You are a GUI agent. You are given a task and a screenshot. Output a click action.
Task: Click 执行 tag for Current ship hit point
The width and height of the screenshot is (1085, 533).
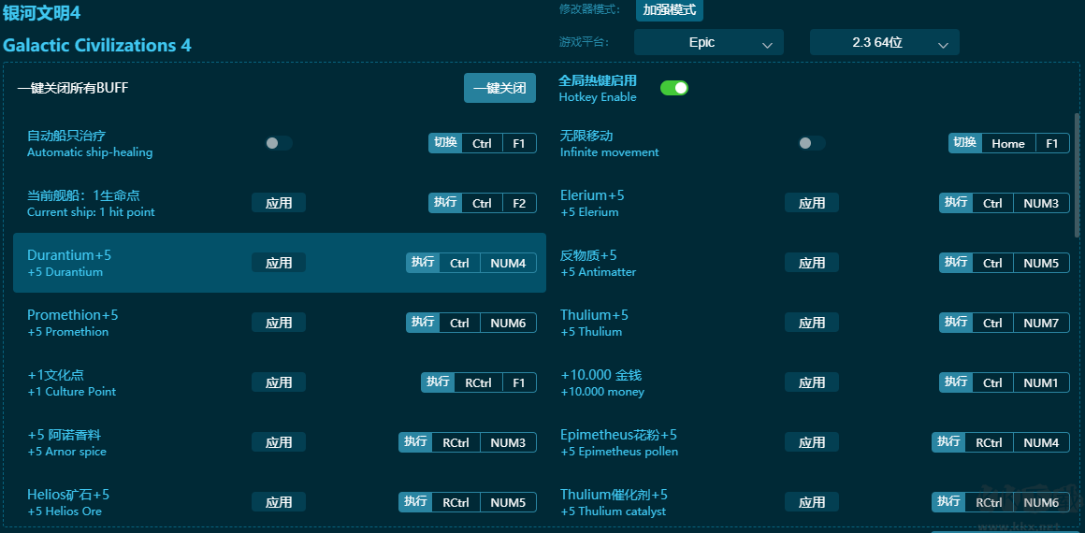(x=445, y=203)
